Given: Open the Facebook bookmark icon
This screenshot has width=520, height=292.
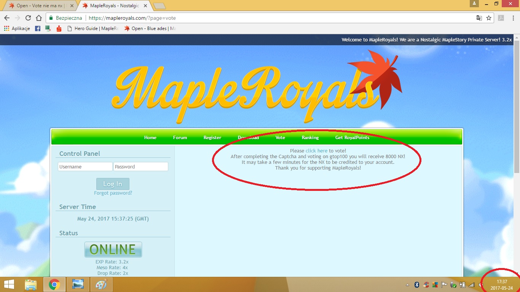Looking at the screenshot, I should 38,29.
